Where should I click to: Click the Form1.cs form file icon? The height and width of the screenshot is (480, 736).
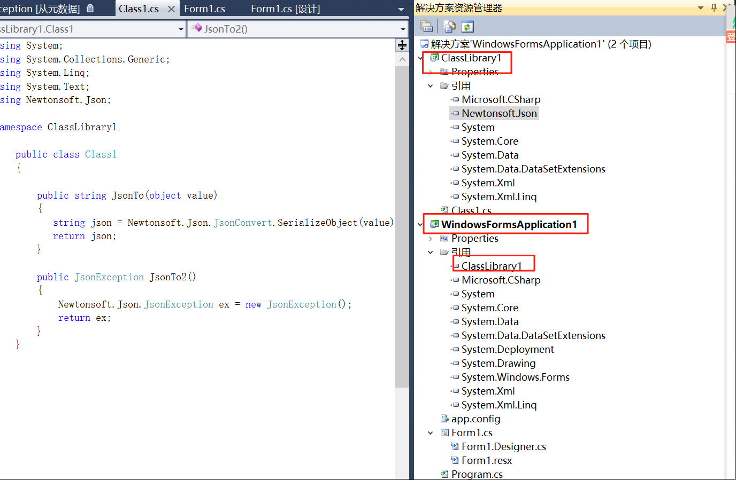[x=444, y=432]
